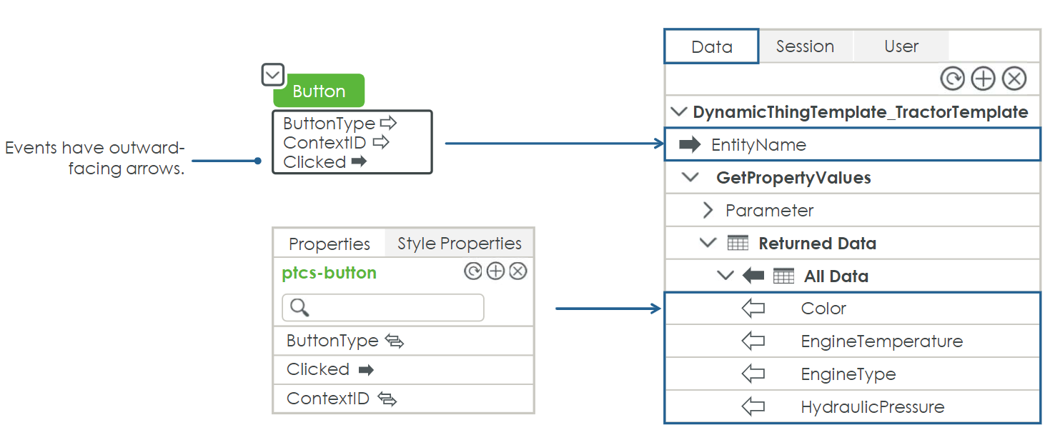The width and height of the screenshot is (1060, 445).
Task: Click the add icon beside ptcs-button
Action: tap(495, 271)
